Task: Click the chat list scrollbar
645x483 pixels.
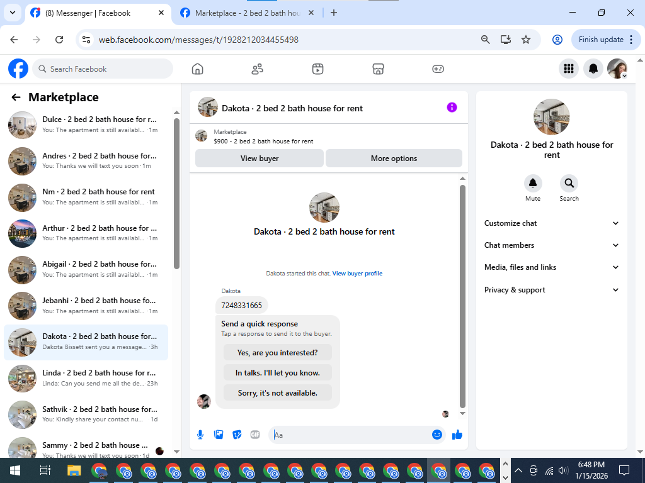Action: (x=176, y=193)
